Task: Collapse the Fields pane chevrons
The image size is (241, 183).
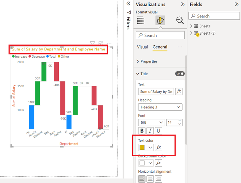Action: [x=237, y=4]
